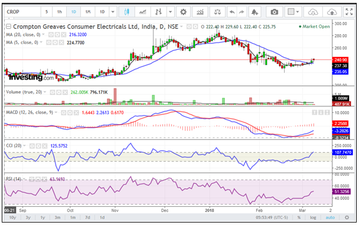Switch to the 1M interval tab
The width and height of the screenshot is (359, 226).
point(88,12)
